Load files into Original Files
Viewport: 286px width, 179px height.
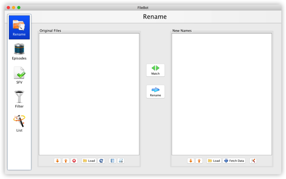coord(89,161)
